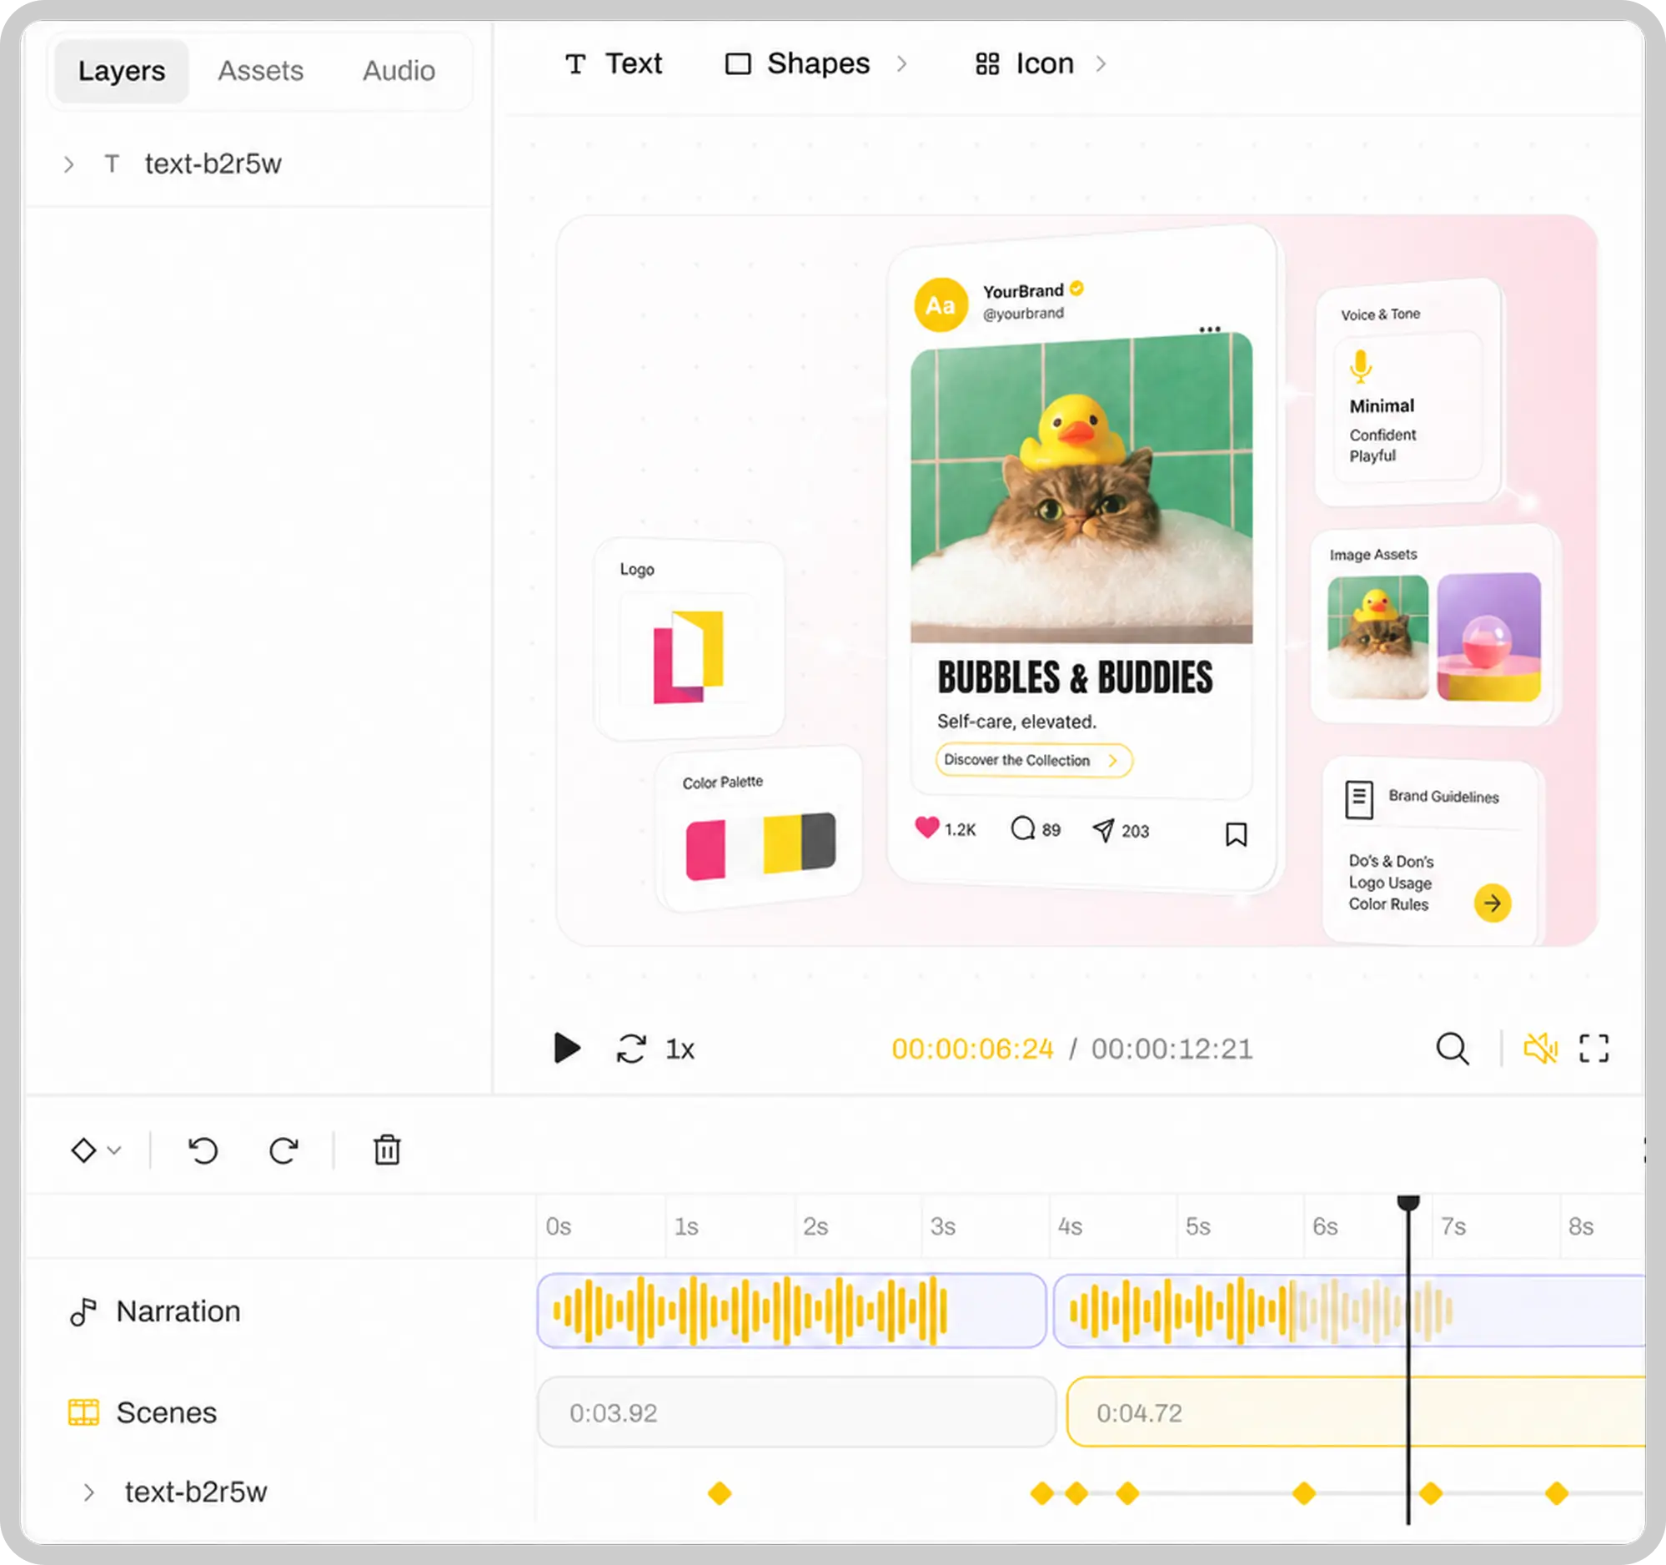1666x1565 pixels.
Task: Delete selected item with trash icon
Action: [x=386, y=1150]
